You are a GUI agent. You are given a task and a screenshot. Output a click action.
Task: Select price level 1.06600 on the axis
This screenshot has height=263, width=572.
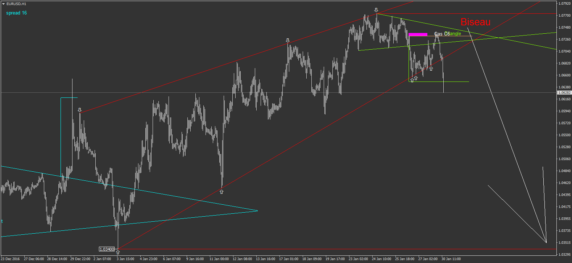pyautogui.click(x=565, y=75)
